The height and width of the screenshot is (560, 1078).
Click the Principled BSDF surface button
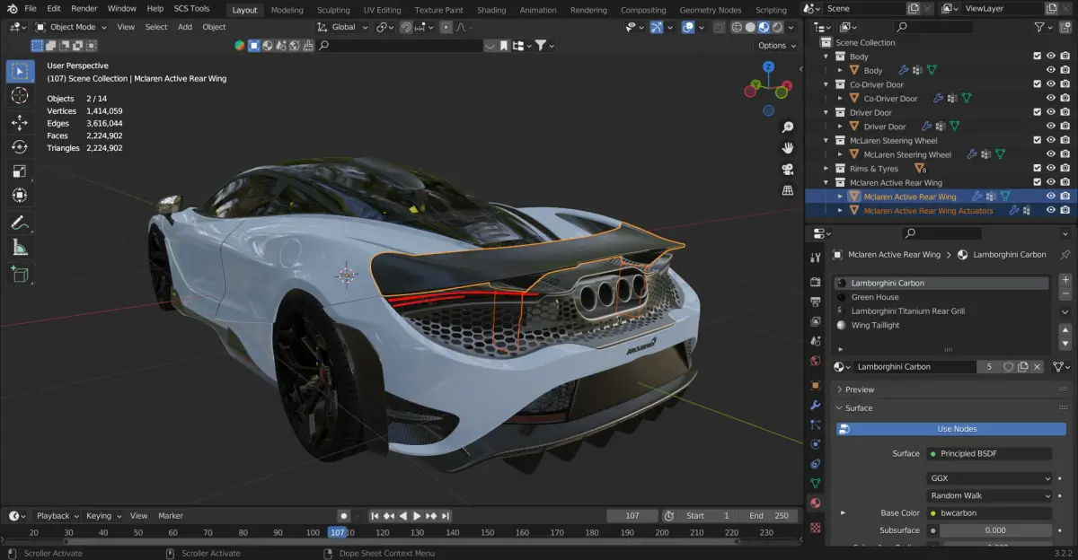pyautogui.click(x=989, y=454)
